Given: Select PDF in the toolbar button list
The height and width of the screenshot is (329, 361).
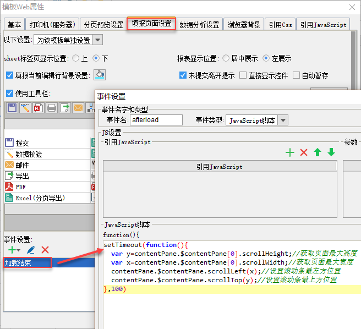Looking at the screenshot, I should [x=47, y=187].
